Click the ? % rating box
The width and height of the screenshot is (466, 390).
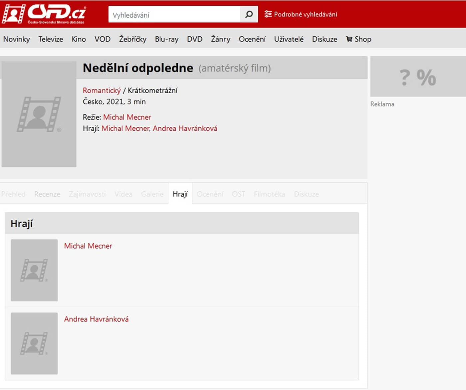coord(418,77)
